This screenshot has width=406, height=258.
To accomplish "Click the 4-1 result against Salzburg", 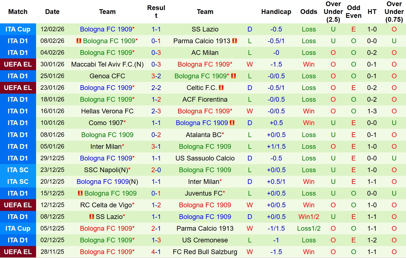I will [x=156, y=252].
